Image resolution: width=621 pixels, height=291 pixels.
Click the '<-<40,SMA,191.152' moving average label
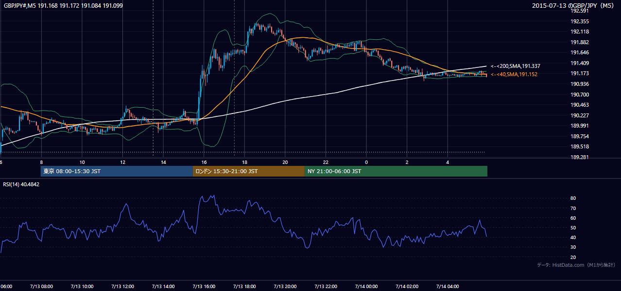(x=515, y=74)
